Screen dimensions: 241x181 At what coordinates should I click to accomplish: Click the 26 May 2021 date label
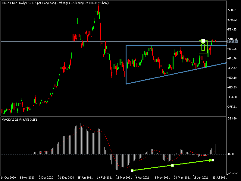click(182, 178)
